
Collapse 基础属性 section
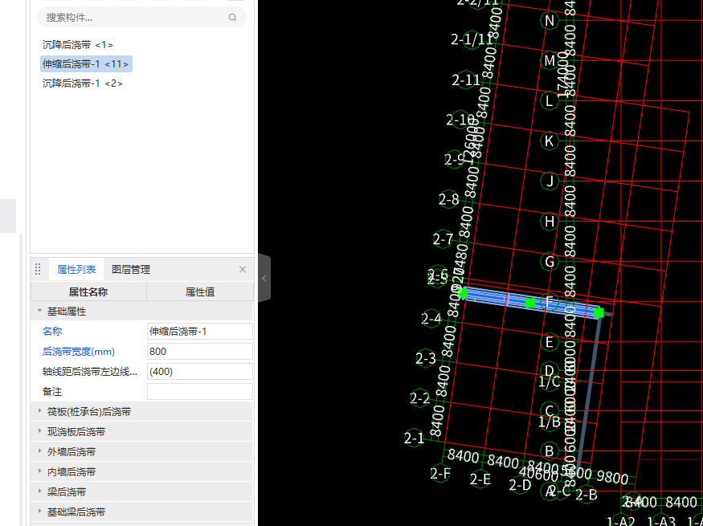39,311
